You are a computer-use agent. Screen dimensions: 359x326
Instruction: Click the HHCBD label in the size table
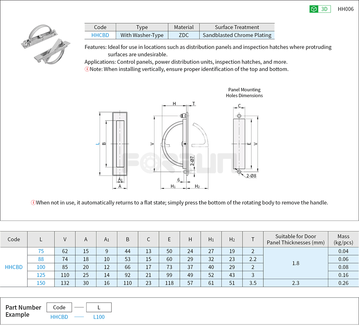14,267
